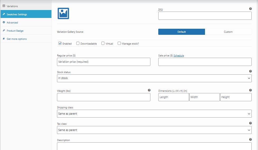Click the Advanced gear icon
Image resolution: width=258 pixels, height=150 pixels.
(4, 22)
